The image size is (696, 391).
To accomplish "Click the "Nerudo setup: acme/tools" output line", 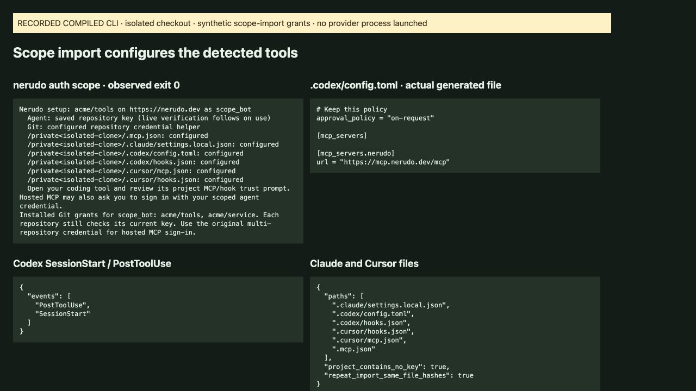I will click(135, 109).
